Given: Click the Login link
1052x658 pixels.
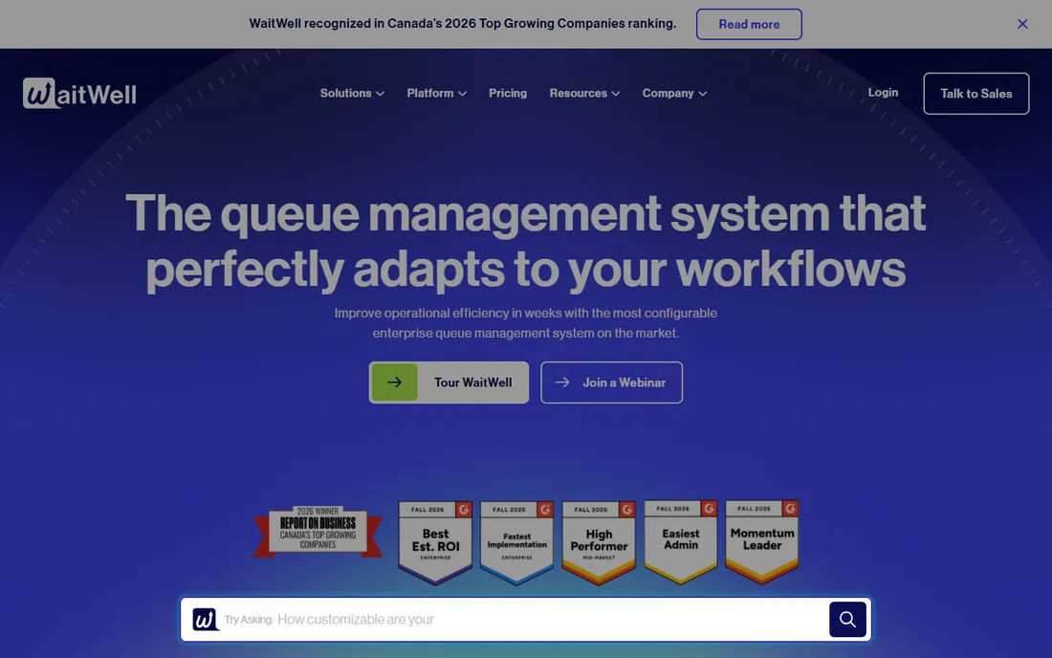Looking at the screenshot, I should [883, 93].
